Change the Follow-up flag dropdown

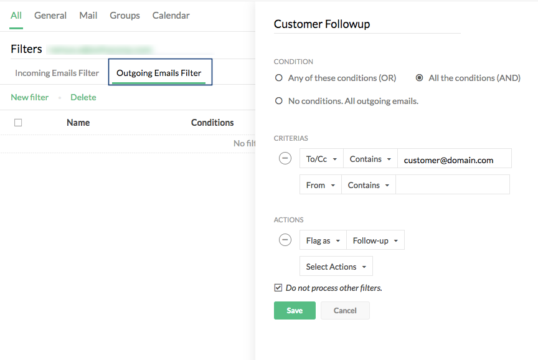tap(375, 240)
